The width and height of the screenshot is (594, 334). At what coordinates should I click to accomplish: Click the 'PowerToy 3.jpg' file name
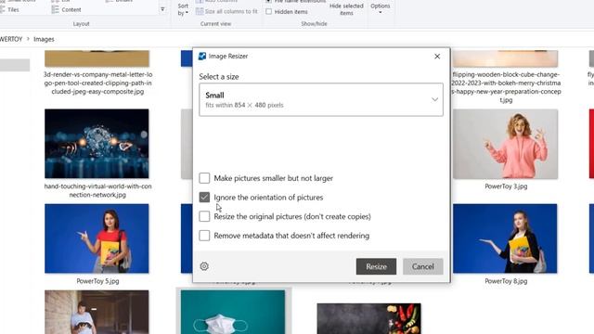coord(506,186)
